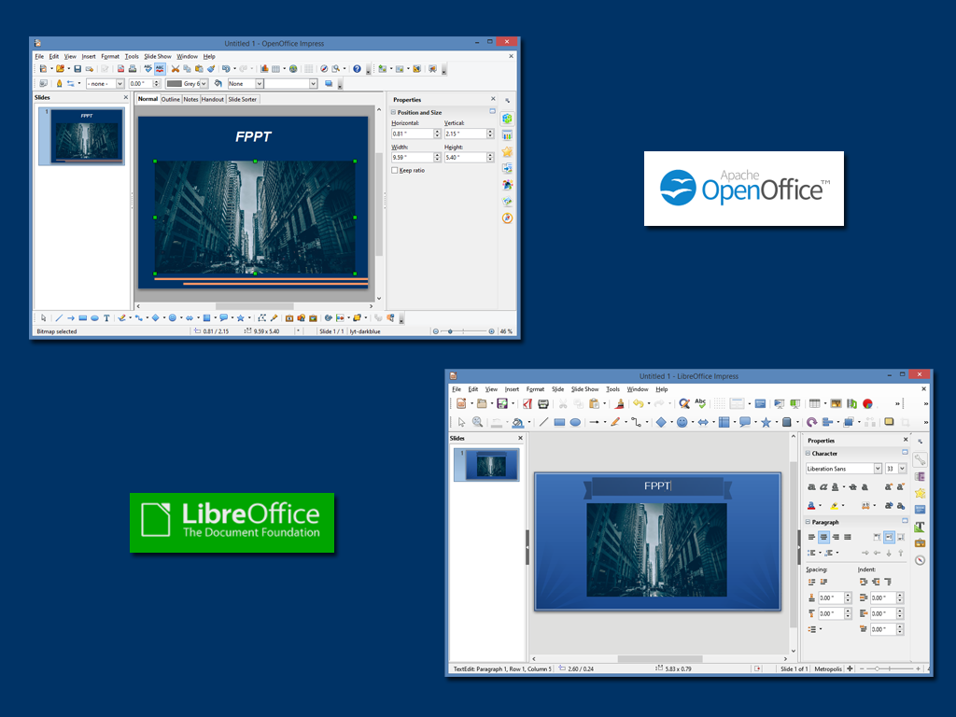Open the Grey 6 color dropdown
This screenshot has height=717, width=956.
[204, 83]
